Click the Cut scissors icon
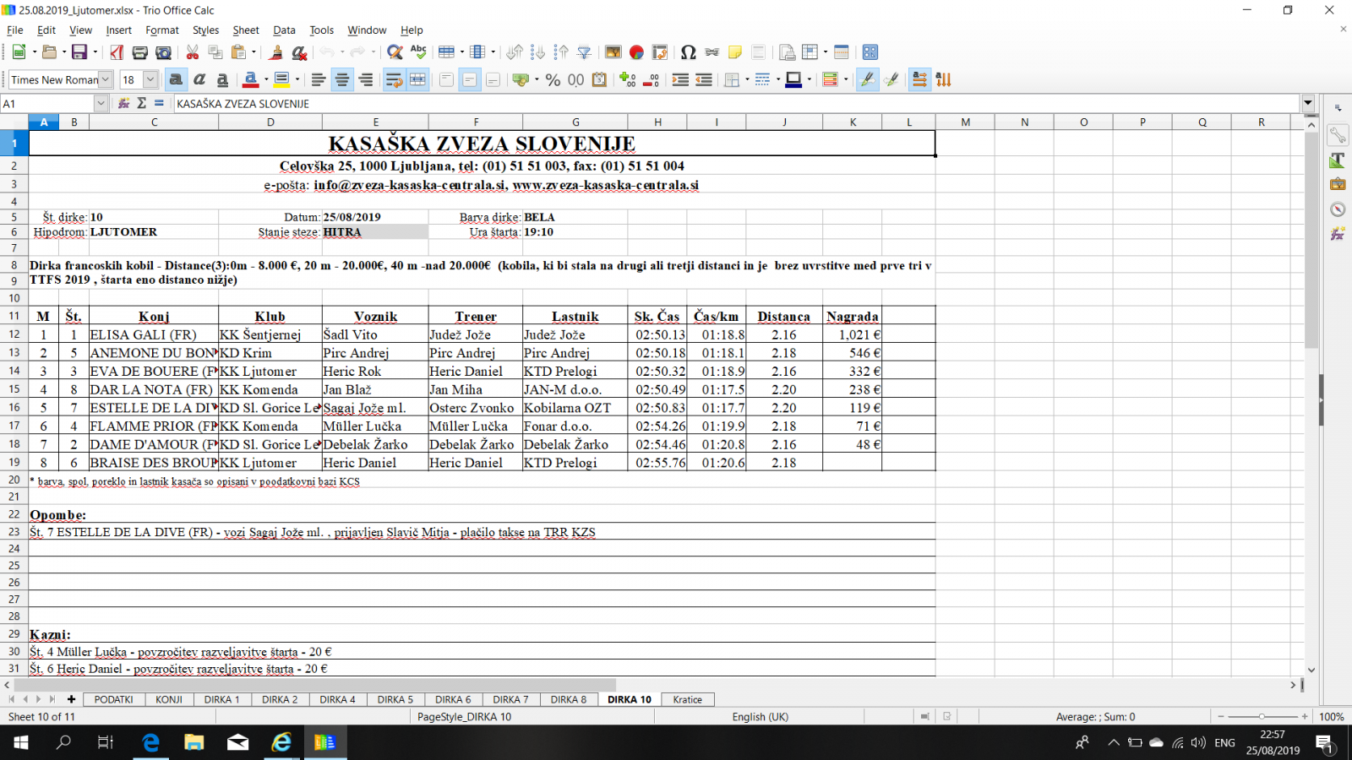 (193, 52)
